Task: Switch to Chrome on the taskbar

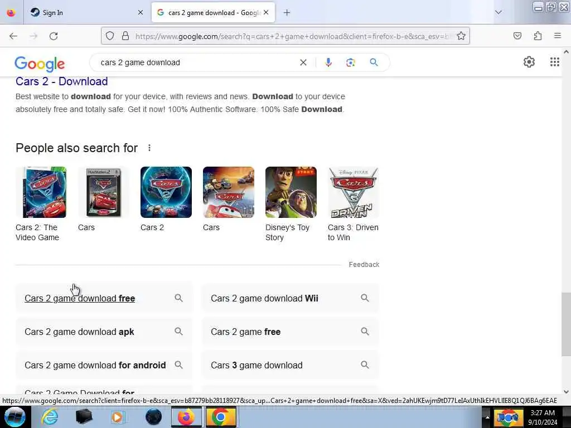Action: click(x=220, y=417)
